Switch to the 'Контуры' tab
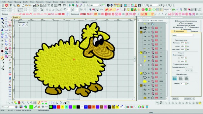203x114 pixels. tap(194, 31)
